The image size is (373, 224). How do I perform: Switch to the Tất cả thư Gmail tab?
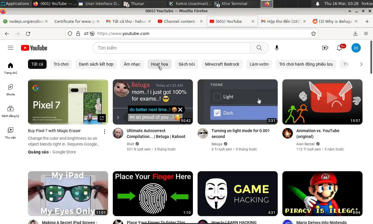click(128, 21)
